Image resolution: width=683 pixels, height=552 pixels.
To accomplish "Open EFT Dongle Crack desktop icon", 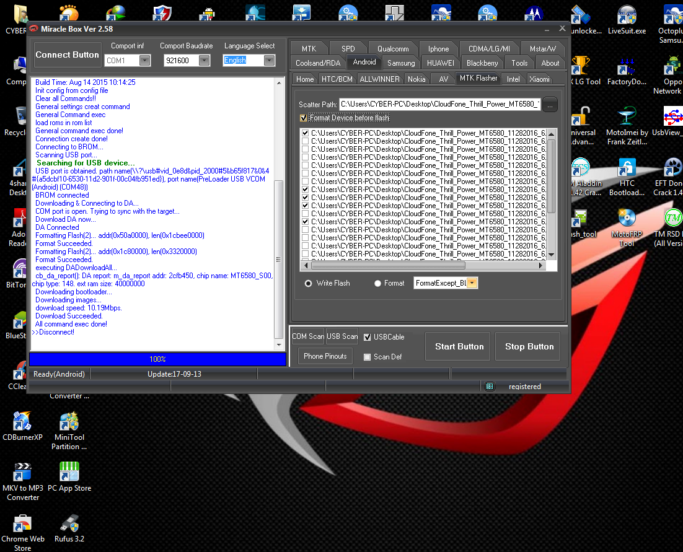I will point(670,177).
